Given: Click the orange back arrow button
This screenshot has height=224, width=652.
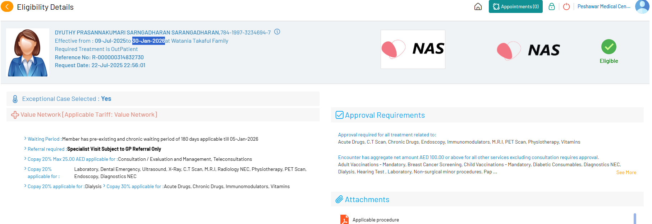Looking at the screenshot, I should tap(7, 7).
